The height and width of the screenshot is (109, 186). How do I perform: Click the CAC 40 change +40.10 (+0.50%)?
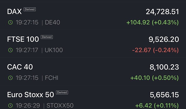154,78
